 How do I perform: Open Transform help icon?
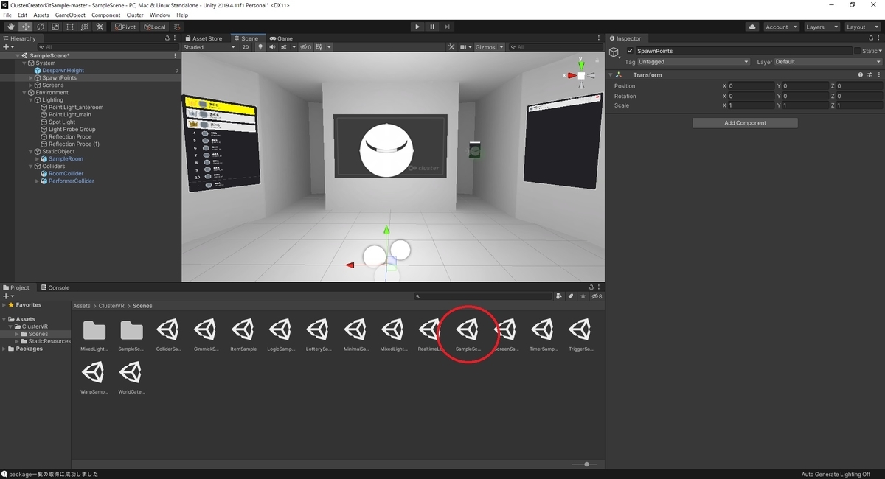pos(860,75)
